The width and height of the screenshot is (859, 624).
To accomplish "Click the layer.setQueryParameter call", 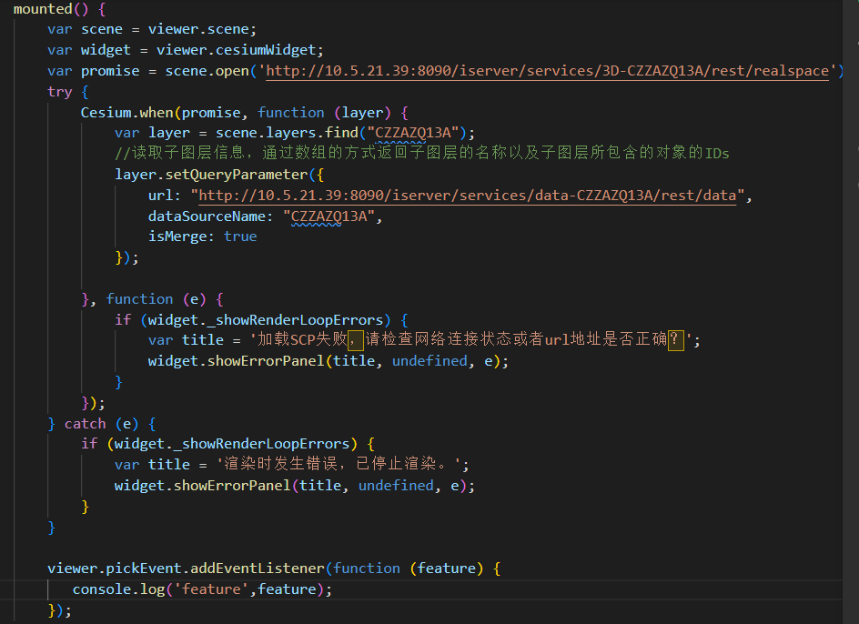I will pos(211,175).
